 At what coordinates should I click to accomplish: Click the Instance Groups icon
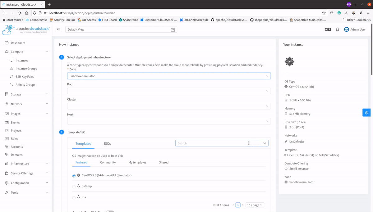pyautogui.click(x=12, y=69)
